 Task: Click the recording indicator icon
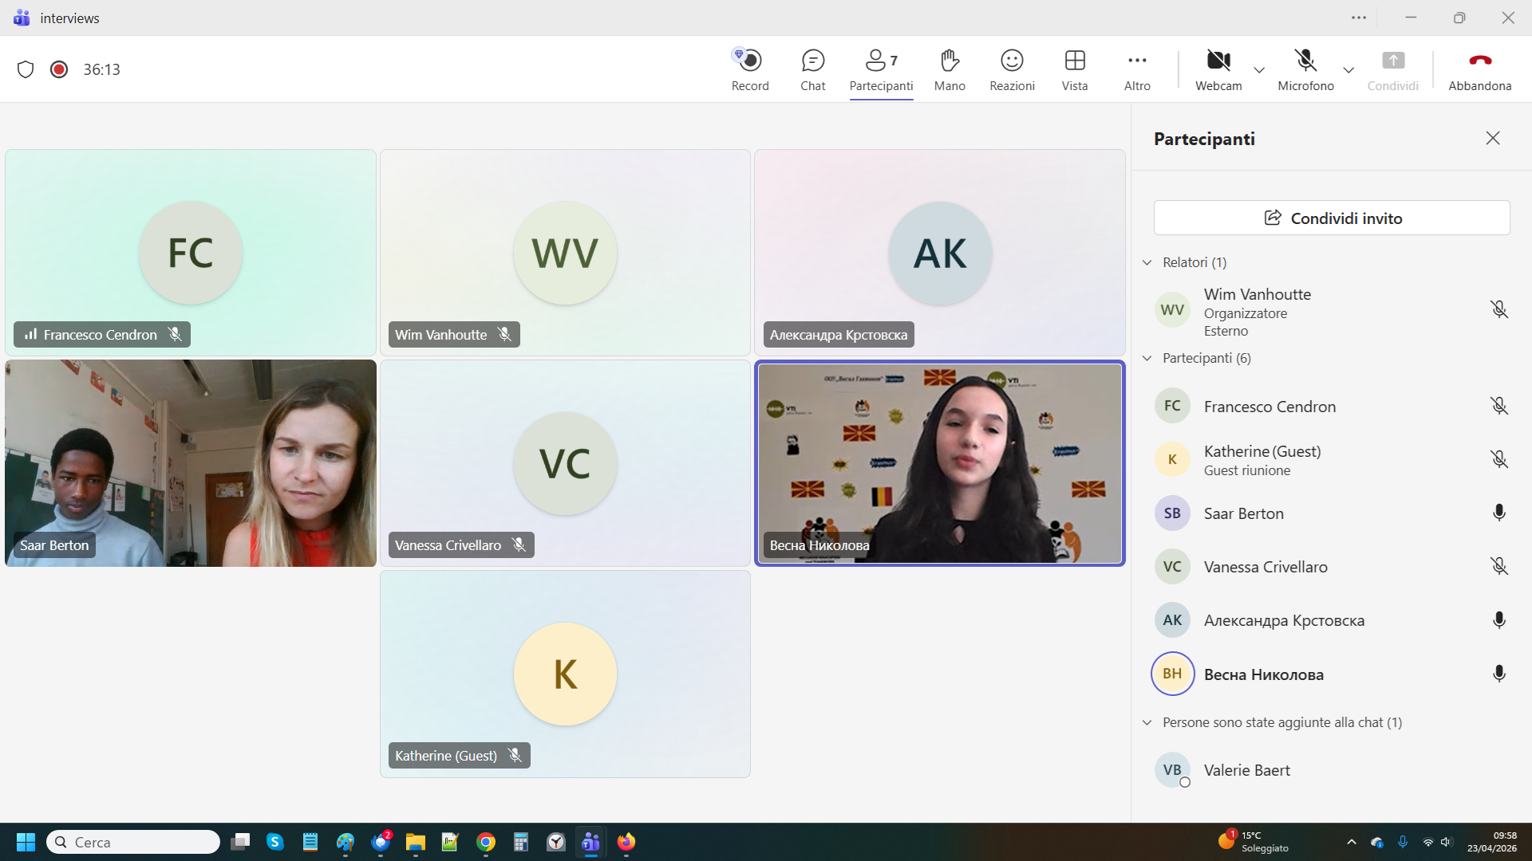coord(59,69)
